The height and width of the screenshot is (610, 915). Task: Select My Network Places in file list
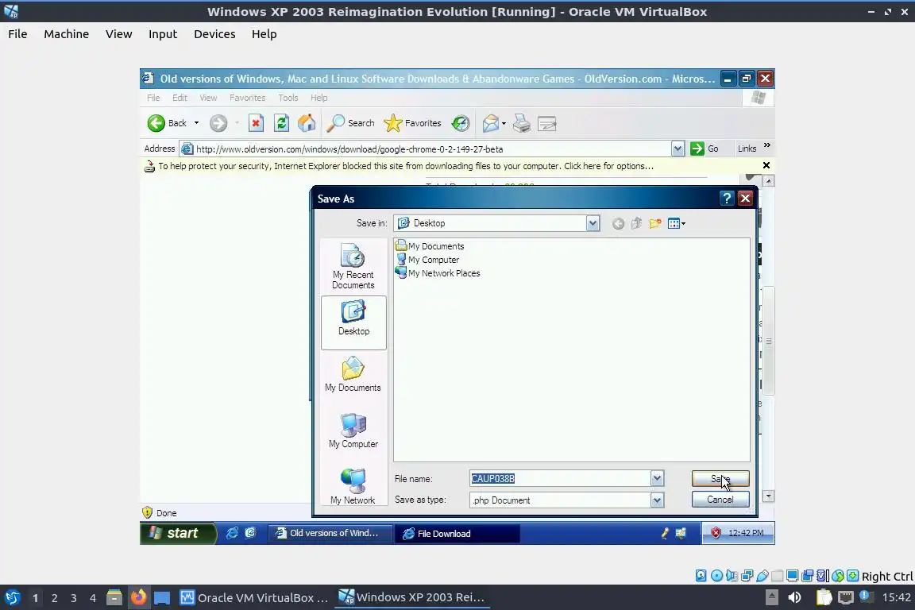[x=438, y=273]
